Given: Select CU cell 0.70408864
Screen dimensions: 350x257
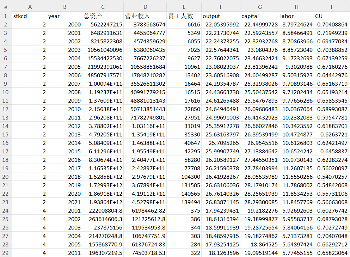Looking at the screenshot, I should [331, 25].
